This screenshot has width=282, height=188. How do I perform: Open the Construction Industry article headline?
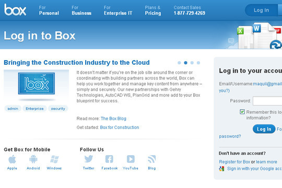coord(77,63)
